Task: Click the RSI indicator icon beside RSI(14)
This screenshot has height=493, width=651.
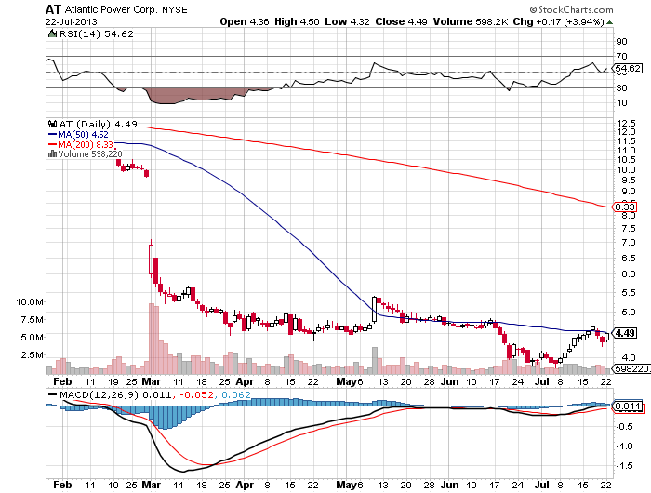Action: click(52, 33)
